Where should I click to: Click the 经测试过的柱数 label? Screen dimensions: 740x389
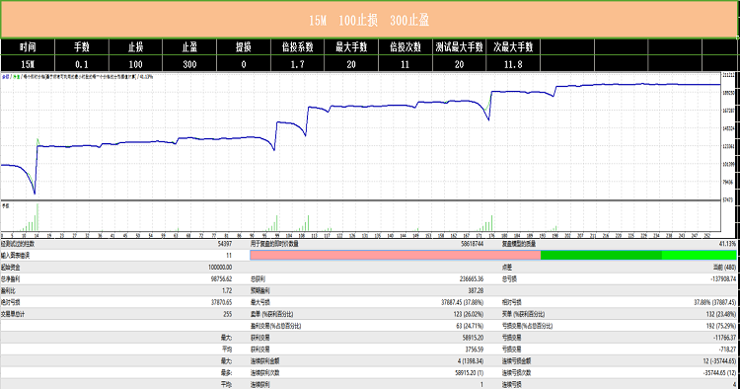[x=18, y=244]
